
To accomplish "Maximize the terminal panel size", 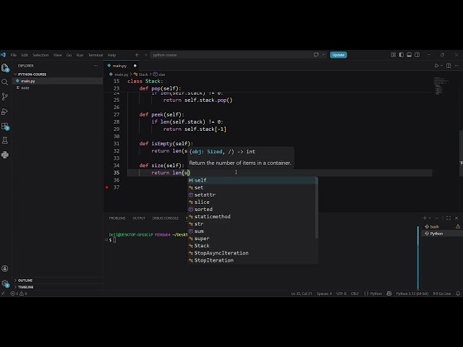I will click(449, 218).
